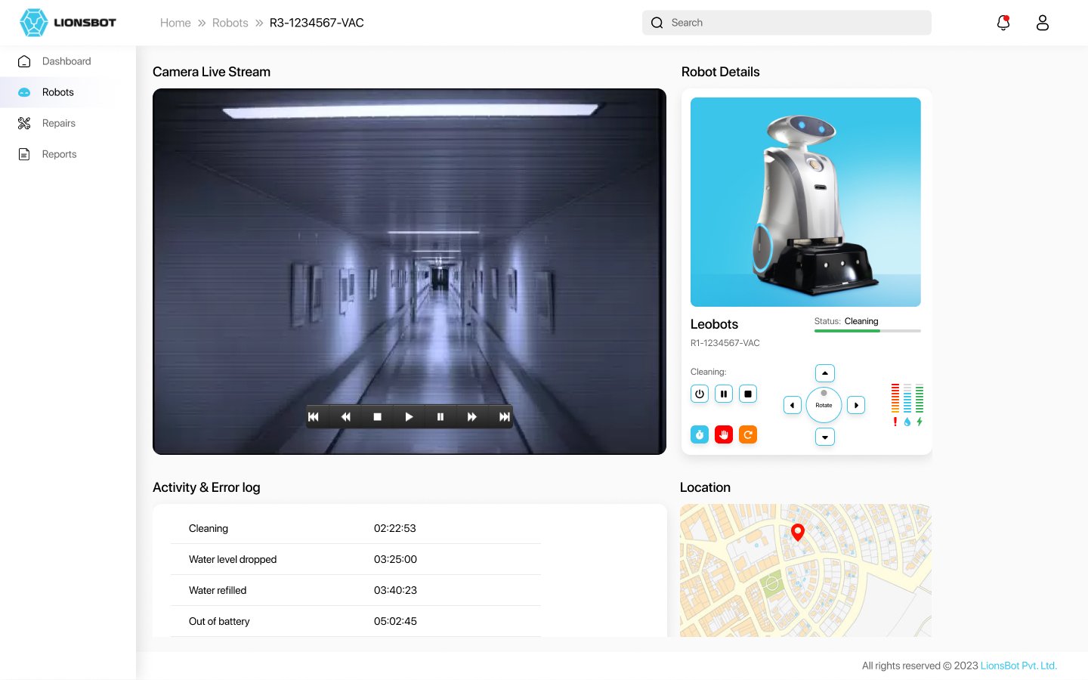
Task: Select the 'Water level dropped' log entry
Action: (356, 559)
